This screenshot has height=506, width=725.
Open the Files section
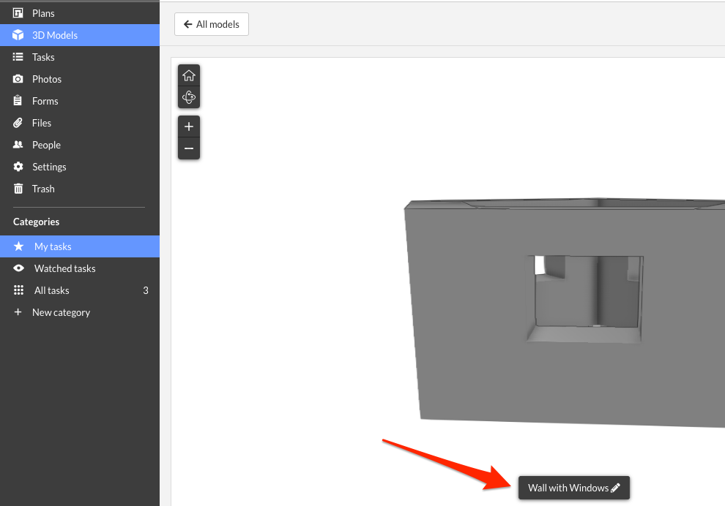tap(42, 123)
